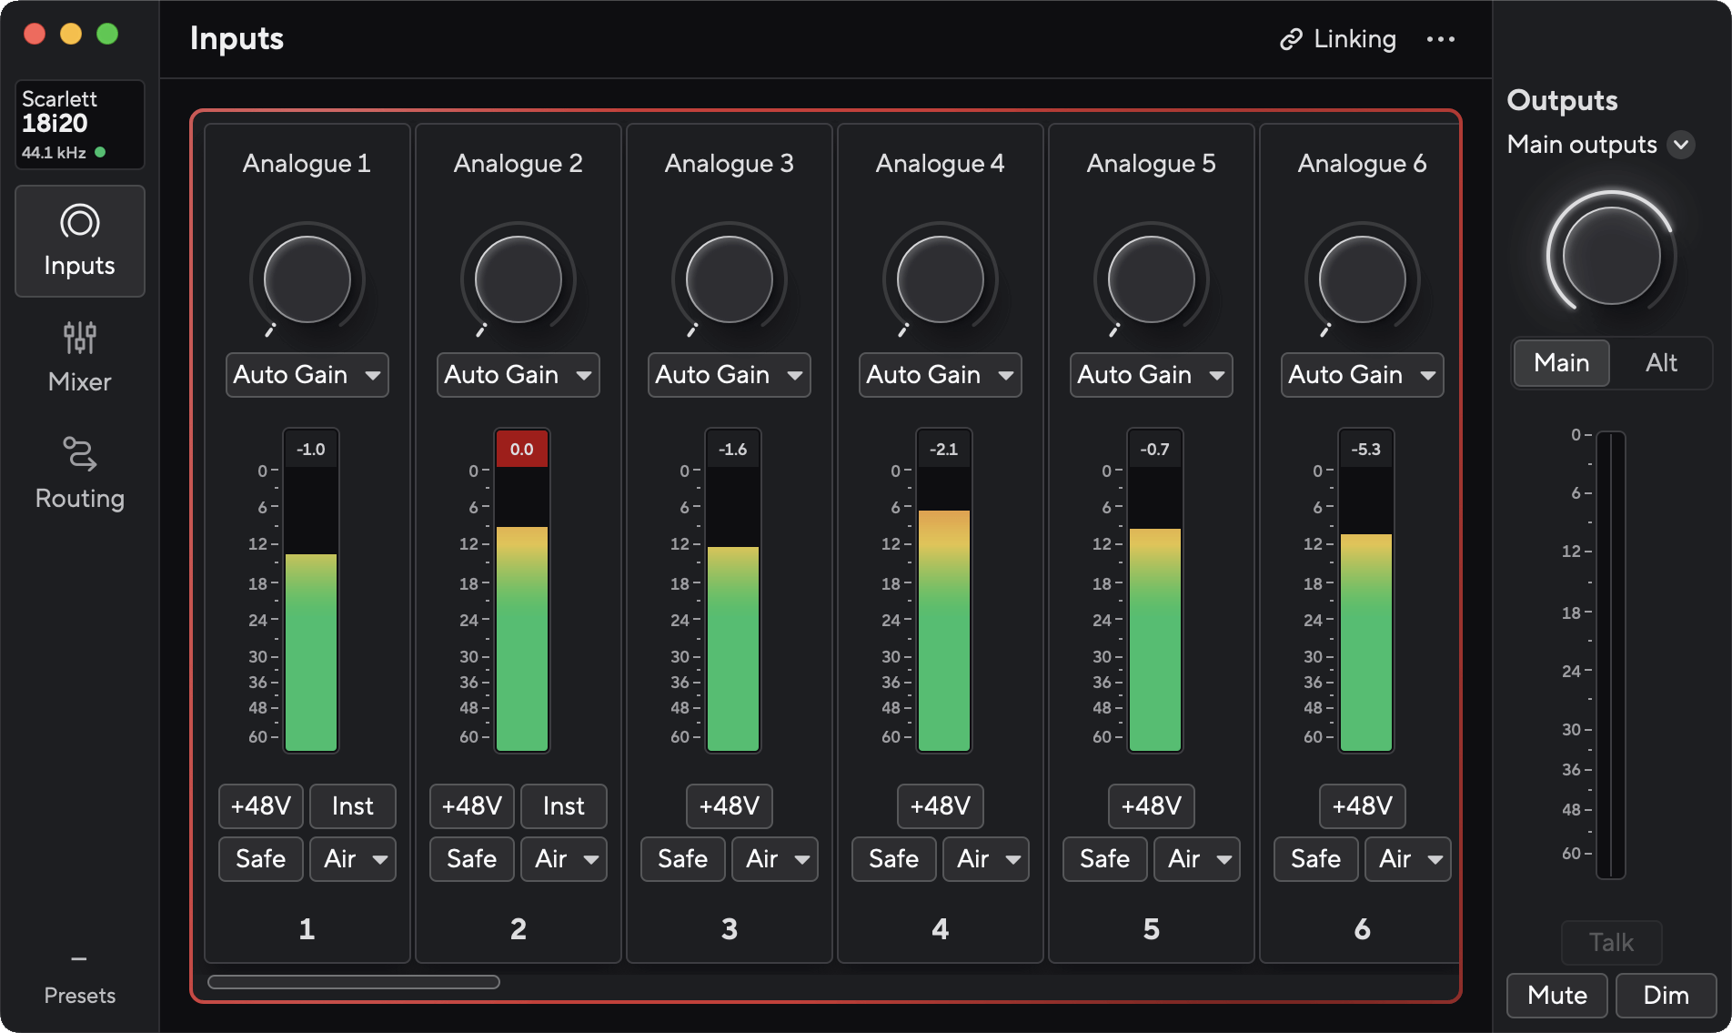Open the Air mode dropdown on channel 2
This screenshot has width=1732, height=1033.
[564, 859]
